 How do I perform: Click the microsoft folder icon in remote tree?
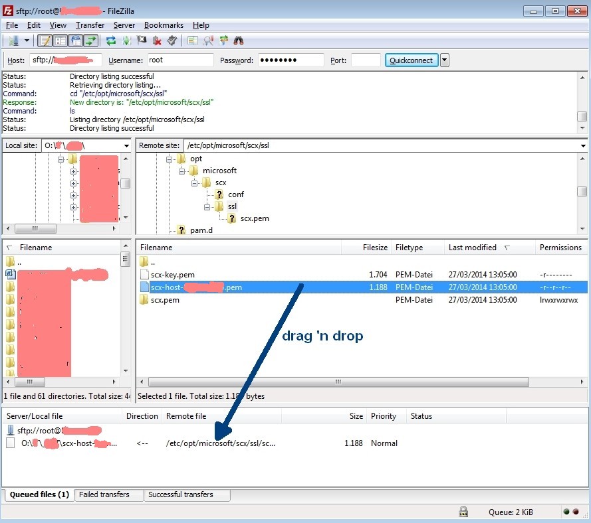(193, 171)
